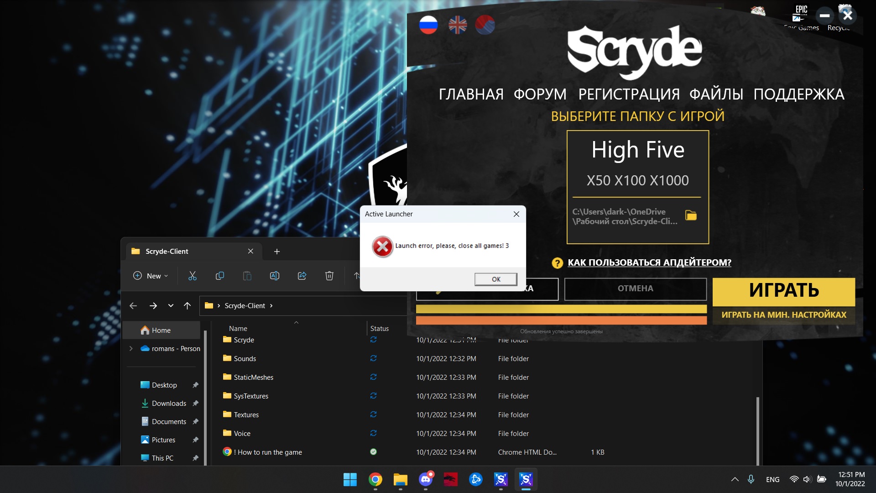Open recent locations chevron in Explorer navigation
The image size is (876, 493).
click(x=171, y=306)
